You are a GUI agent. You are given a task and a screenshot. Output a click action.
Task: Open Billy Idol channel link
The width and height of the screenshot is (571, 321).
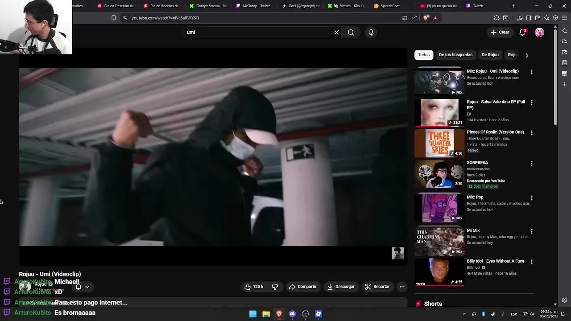[x=473, y=267]
